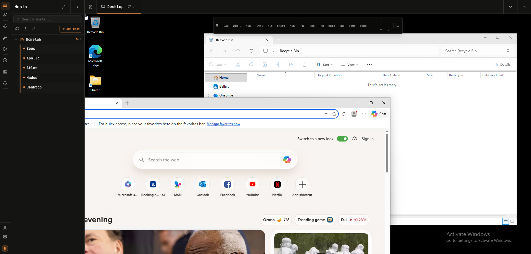Toggle the Details pane in the Recycle Bin window
531x254 pixels.
pos(502,65)
